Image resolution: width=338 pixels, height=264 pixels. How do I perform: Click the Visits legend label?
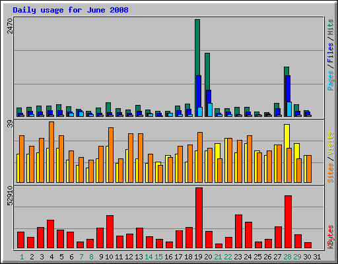tap(330, 144)
